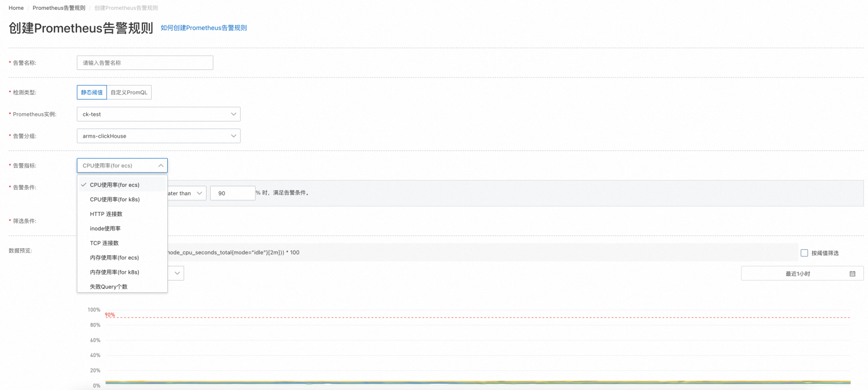Viewport: 868px width, 390px height.
Task: Open 如何创建Prometheus告警规则 help link
Action: 204,28
